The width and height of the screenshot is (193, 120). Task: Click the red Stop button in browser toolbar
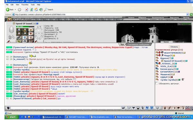click(x=27, y=10)
